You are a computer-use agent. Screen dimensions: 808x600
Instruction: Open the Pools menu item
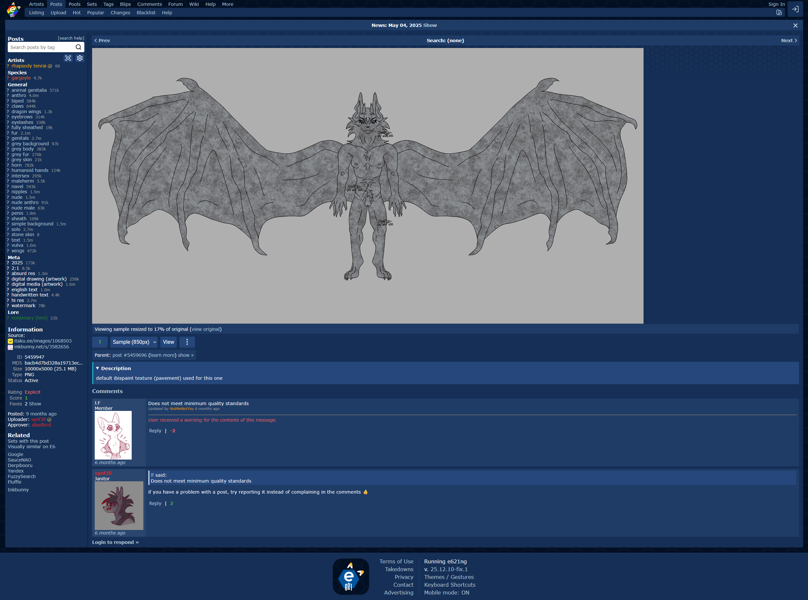75,4
